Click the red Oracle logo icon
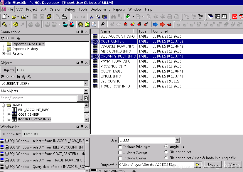Screen dimensions: 243x172 pos(234,16)
